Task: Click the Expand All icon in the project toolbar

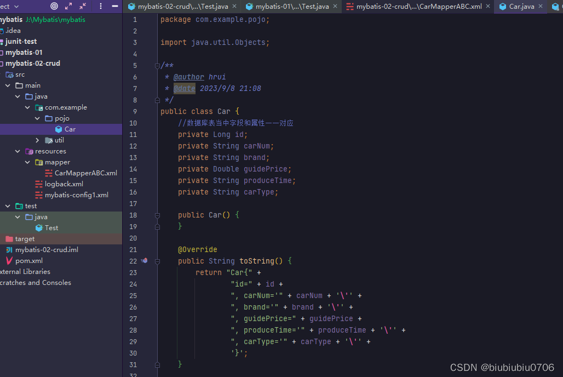Action: point(68,6)
